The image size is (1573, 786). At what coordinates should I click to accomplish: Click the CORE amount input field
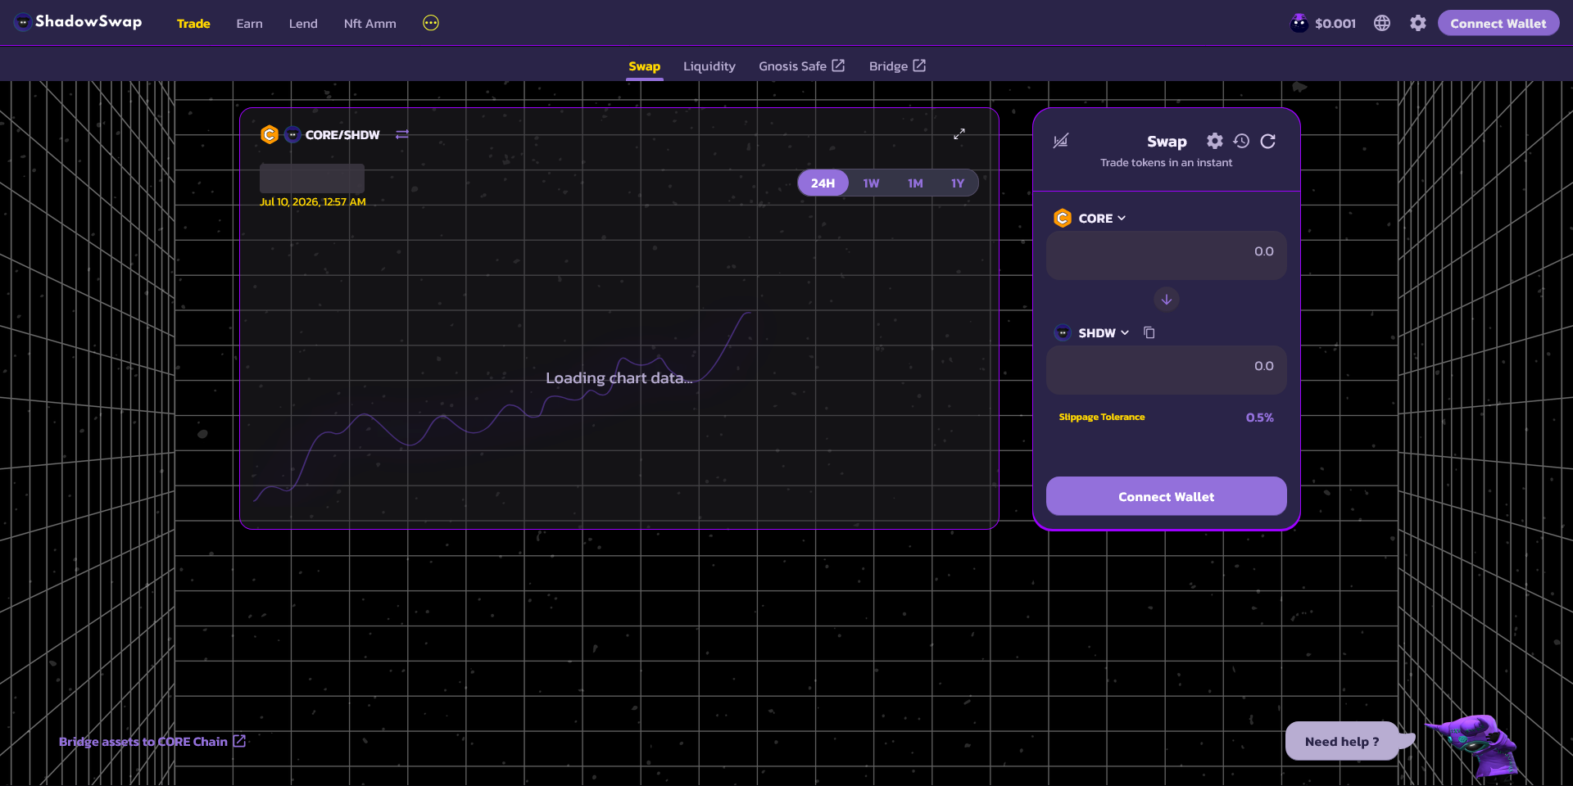pos(1167,255)
